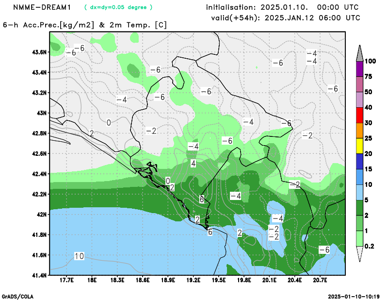Select the 2025-01-10-10:19 timestamp
This screenshot has height=300, width=388.
pyautogui.click(x=354, y=297)
